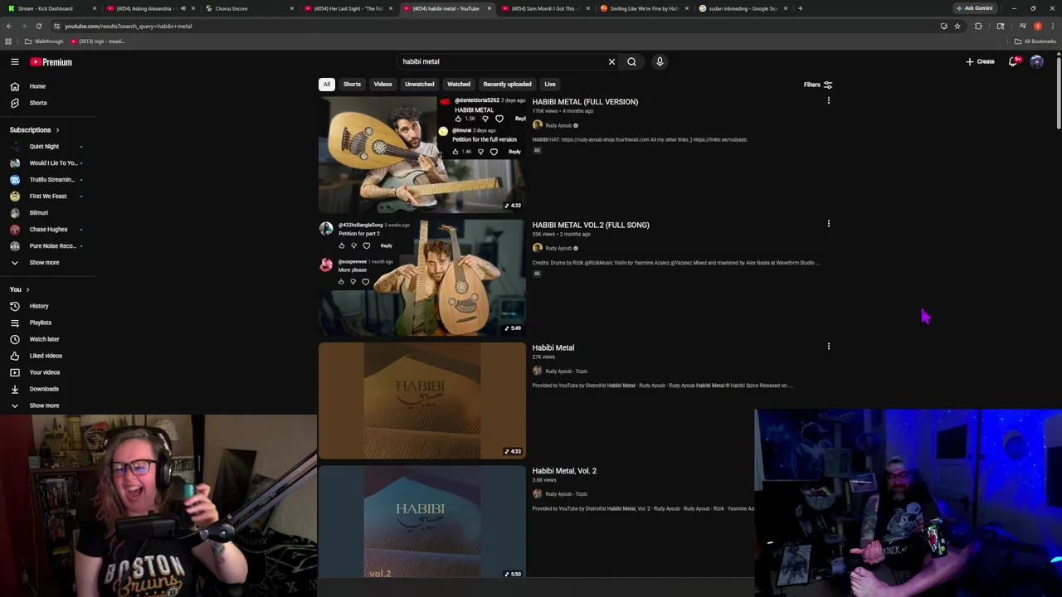Screen dimensions: 1062x597
Task: Open more actions for the Habibi Metal topic video
Action: (828, 347)
